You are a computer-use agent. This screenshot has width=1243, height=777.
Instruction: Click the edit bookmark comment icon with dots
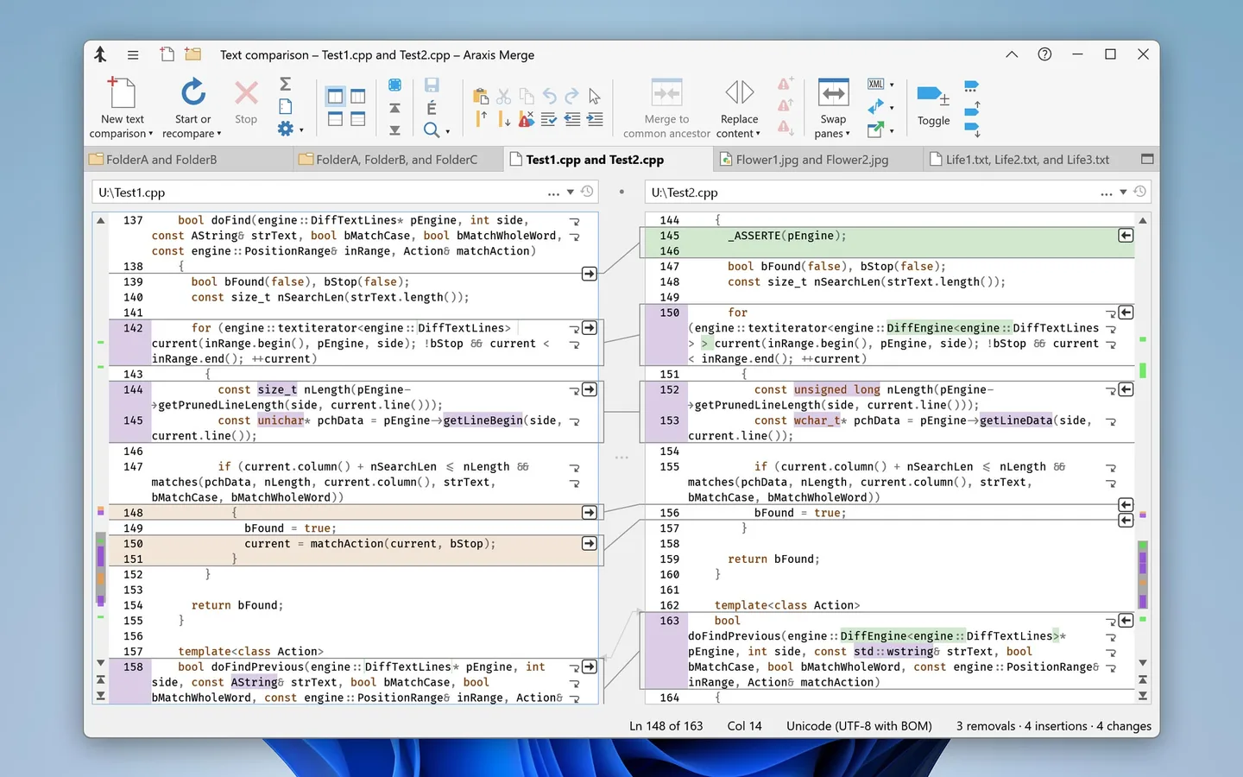tap(971, 86)
